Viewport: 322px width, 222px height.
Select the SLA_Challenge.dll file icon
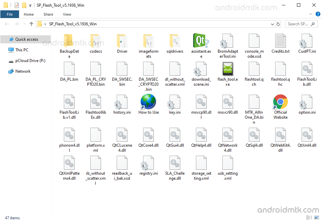pyautogui.click(x=175, y=163)
